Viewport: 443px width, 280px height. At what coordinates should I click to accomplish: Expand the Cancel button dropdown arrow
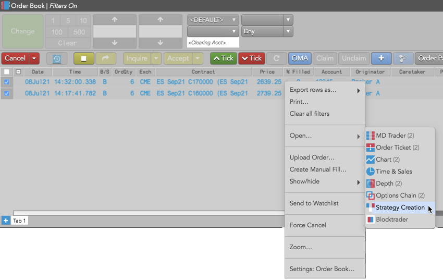(34, 58)
